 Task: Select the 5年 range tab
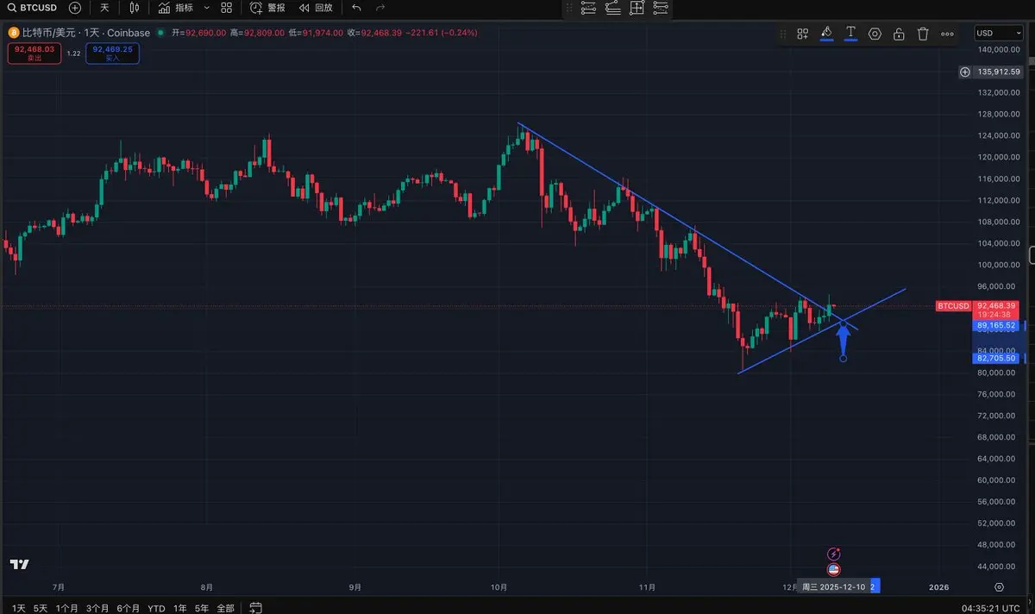pos(202,608)
